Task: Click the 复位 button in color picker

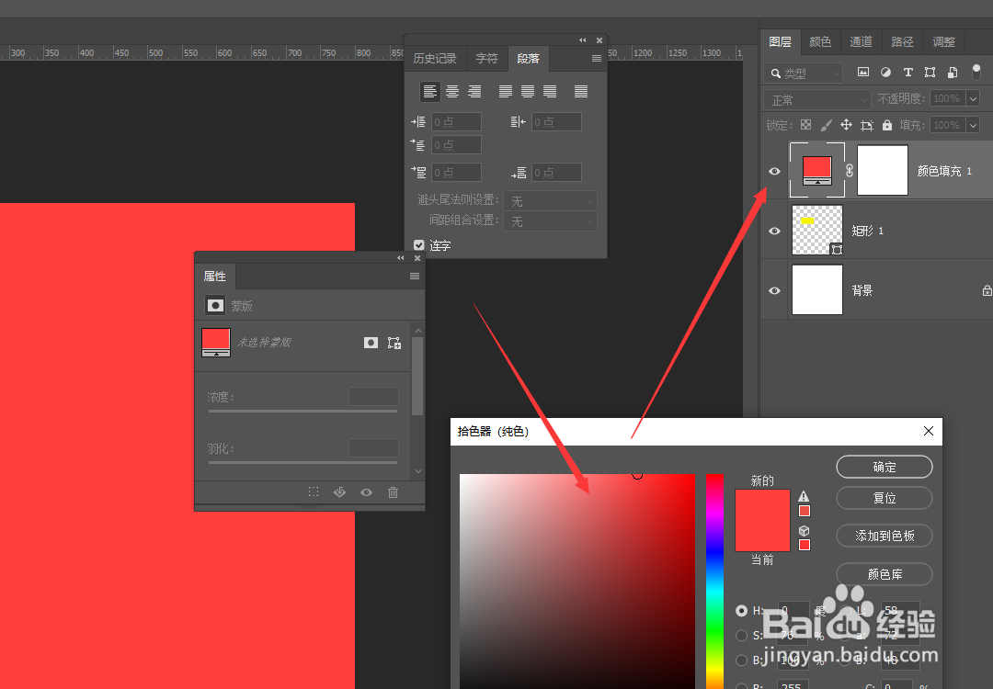Action: (x=885, y=498)
